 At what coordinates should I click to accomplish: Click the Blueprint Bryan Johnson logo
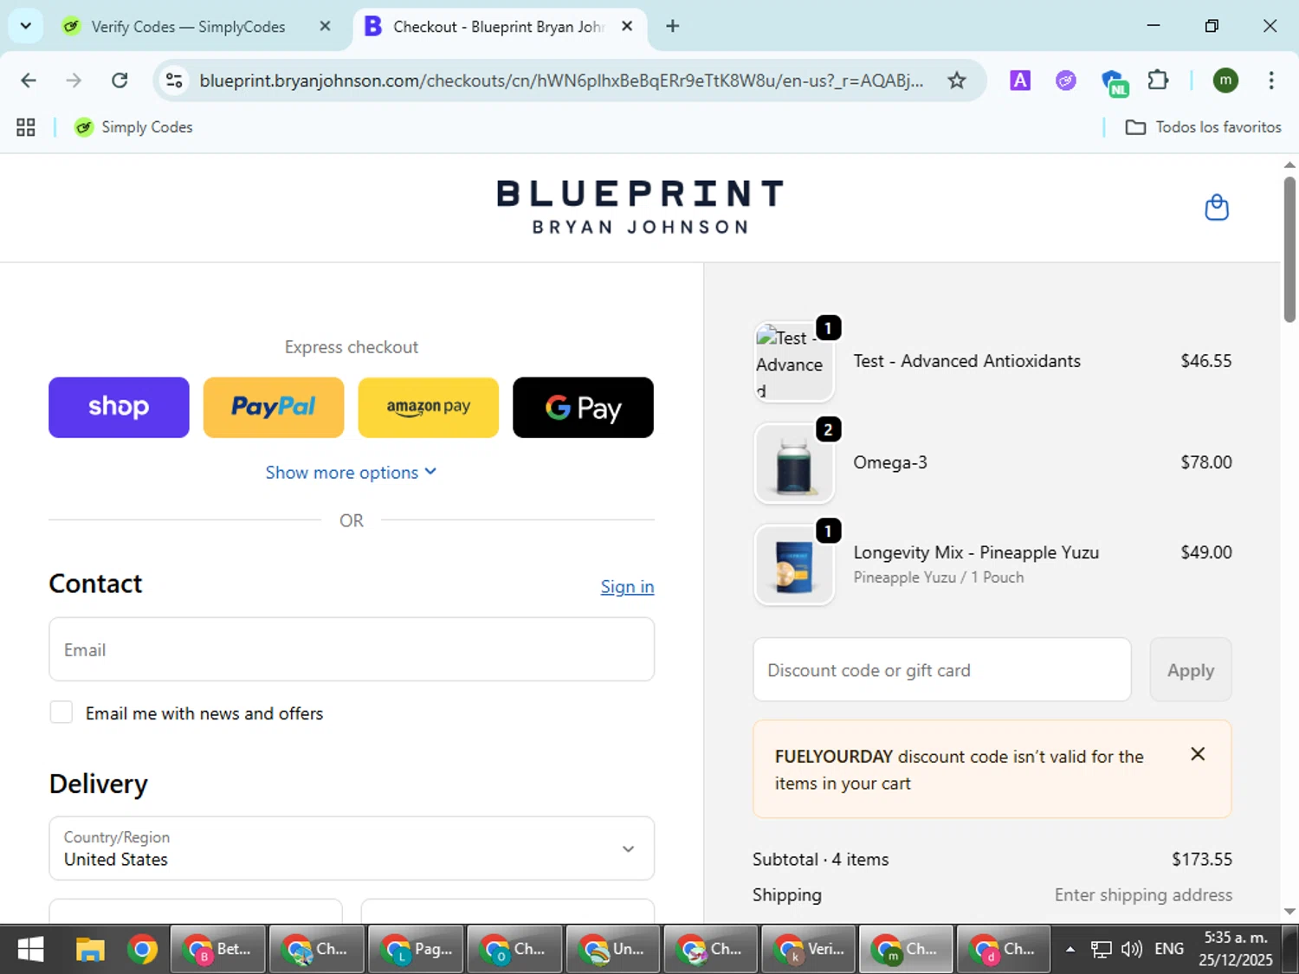pyautogui.click(x=640, y=208)
